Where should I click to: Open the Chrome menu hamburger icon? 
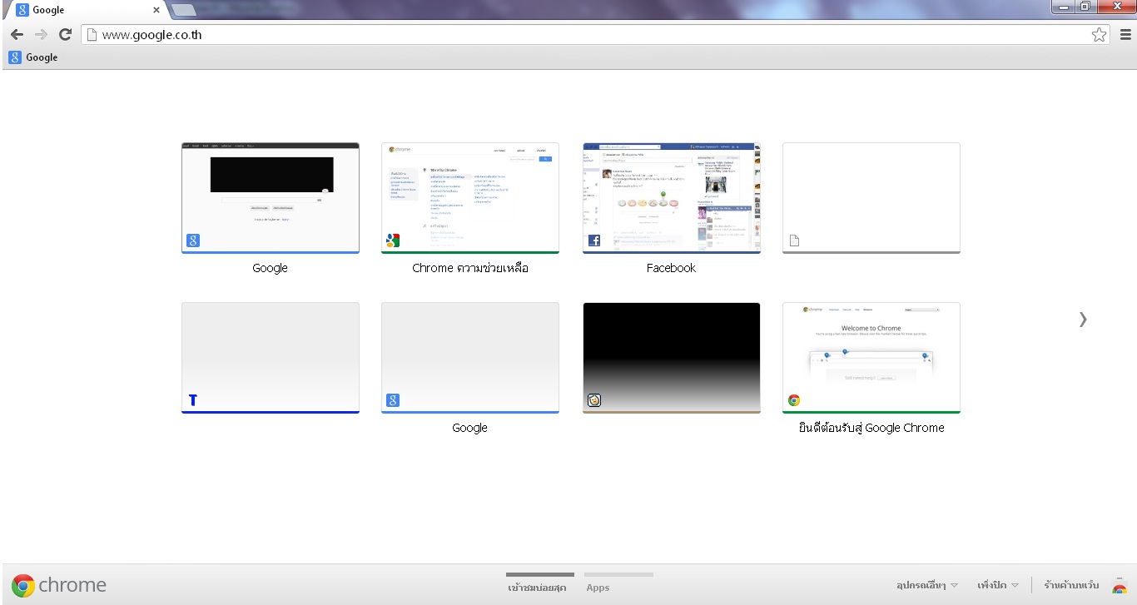tap(1125, 35)
